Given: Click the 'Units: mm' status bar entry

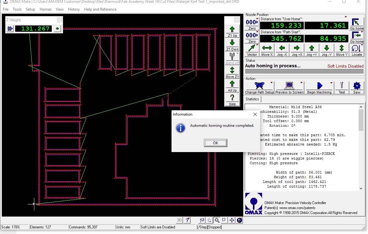Looking at the screenshot, I should (x=127, y=227).
